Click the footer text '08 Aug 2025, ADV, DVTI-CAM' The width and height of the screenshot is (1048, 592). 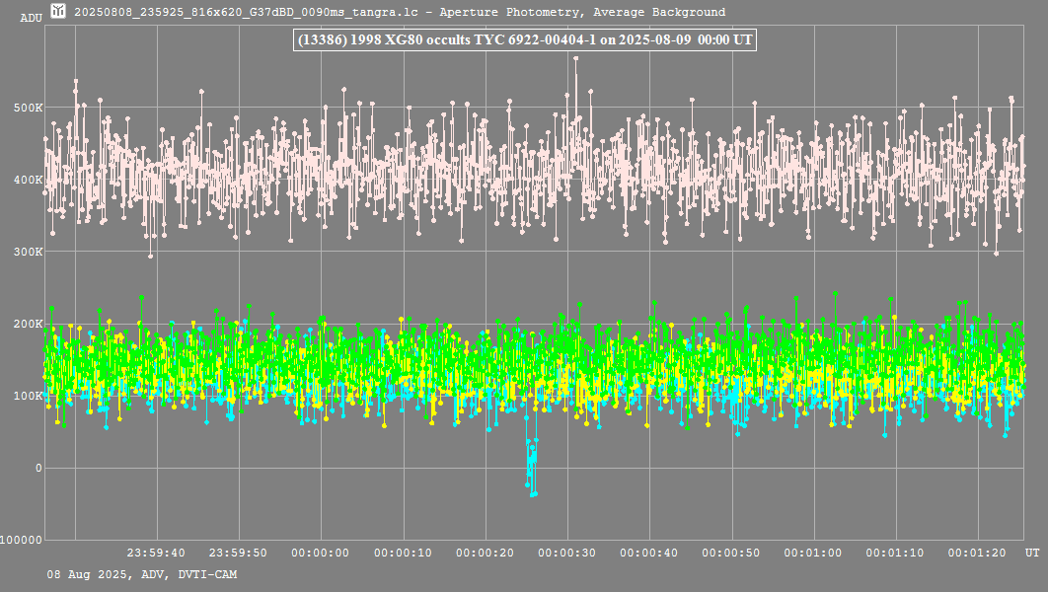click(142, 574)
